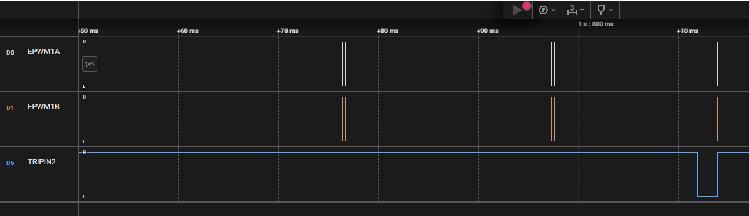The width and height of the screenshot is (749, 216).
Task: Click the trigger icon in EPWM1A row
Action: (90, 64)
